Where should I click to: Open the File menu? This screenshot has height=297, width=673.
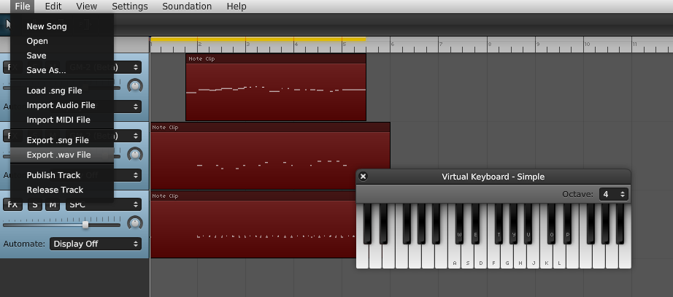22,7
